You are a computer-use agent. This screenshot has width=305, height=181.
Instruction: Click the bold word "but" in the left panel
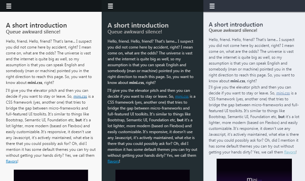pyautogui.click(x=78, y=120)
